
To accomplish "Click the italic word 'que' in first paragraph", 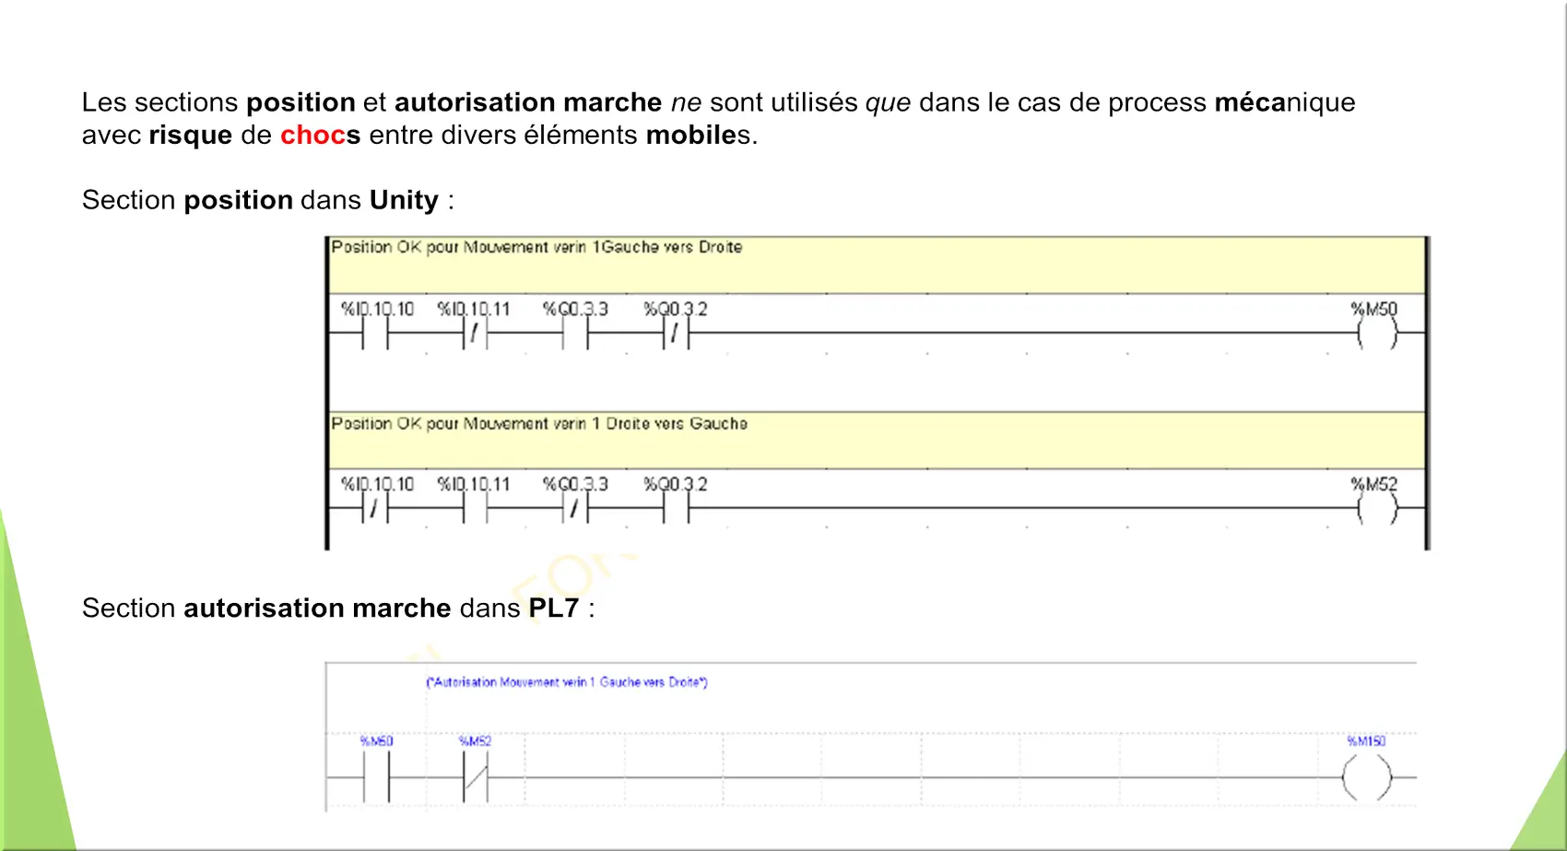I will 888,102.
